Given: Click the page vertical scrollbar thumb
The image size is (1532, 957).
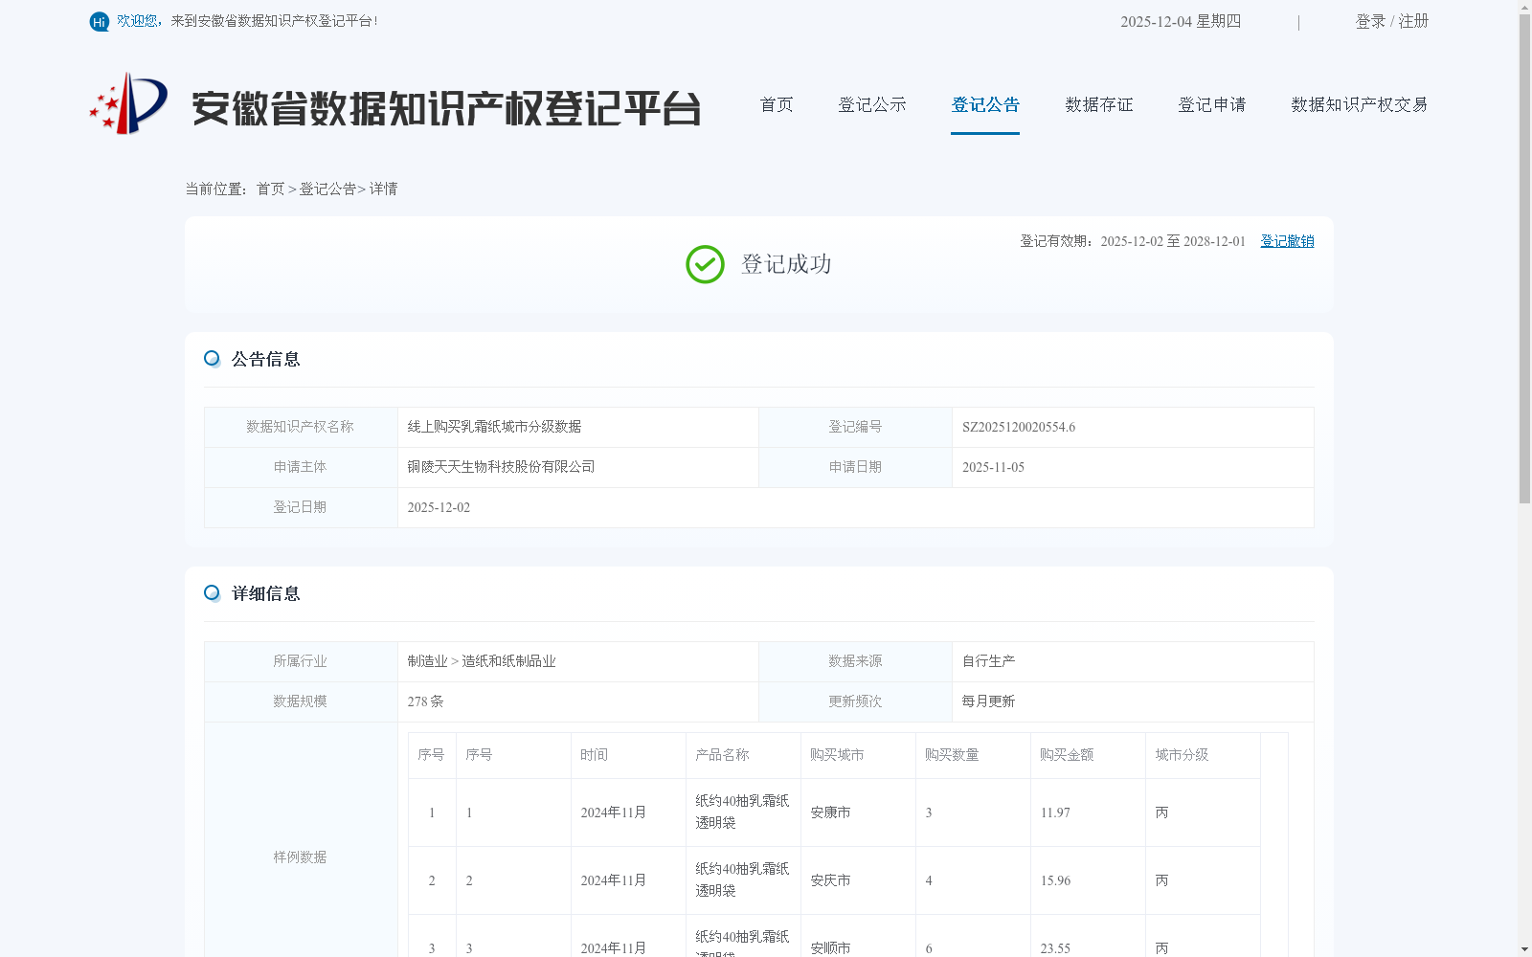Looking at the screenshot, I should pyautogui.click(x=1524, y=256).
